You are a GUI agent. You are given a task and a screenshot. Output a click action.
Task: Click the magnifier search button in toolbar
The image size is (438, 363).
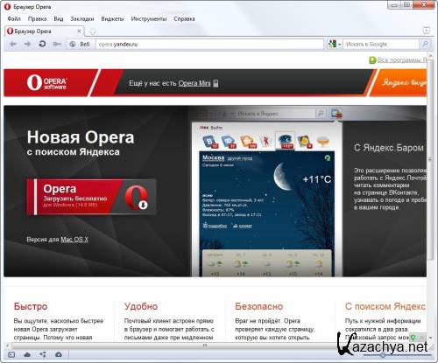pyautogui.click(x=425, y=44)
